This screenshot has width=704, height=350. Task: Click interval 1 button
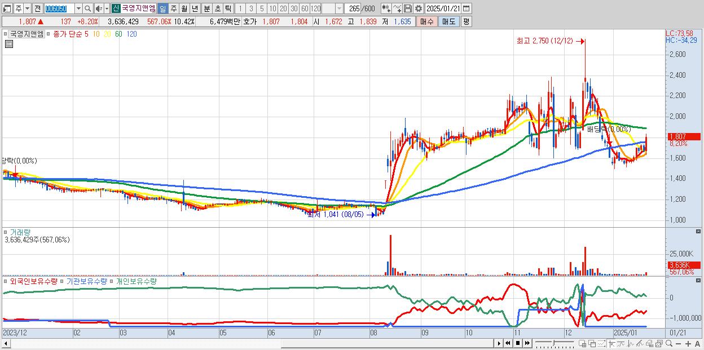coord(240,8)
